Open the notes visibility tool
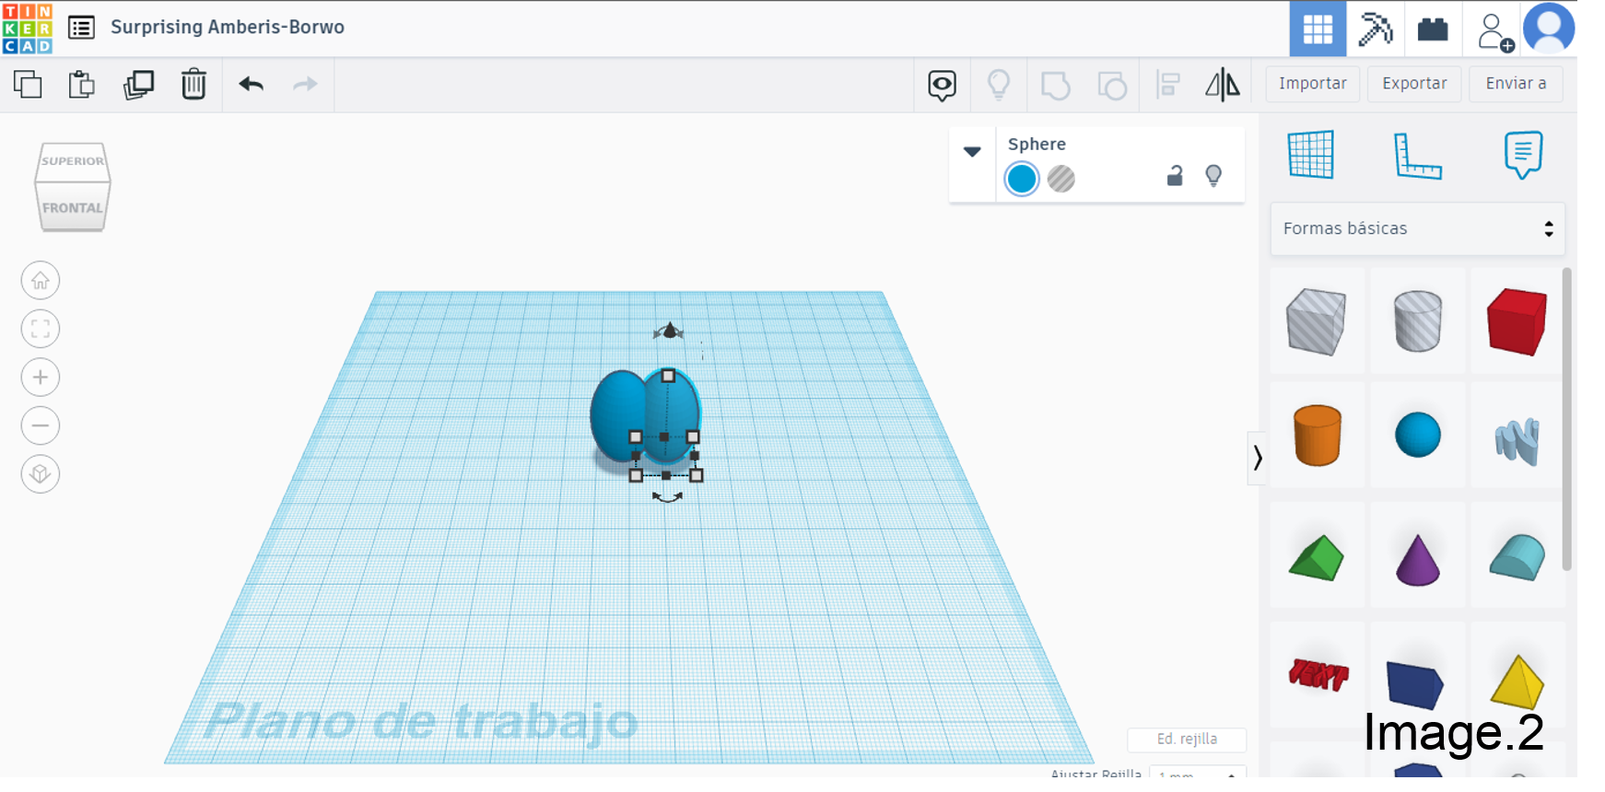Viewport: 1605px width, 792px height. coord(942,85)
